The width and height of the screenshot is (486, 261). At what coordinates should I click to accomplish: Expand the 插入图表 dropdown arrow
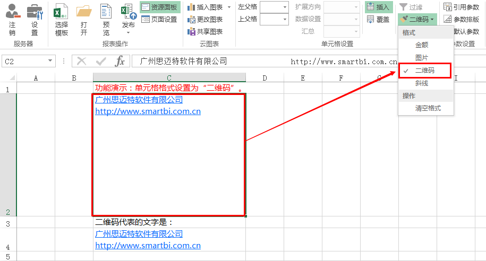(229, 7)
